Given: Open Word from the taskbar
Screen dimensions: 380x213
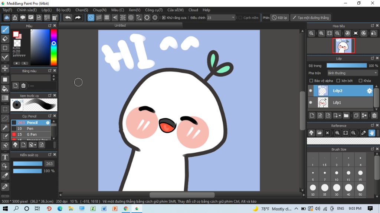Looking at the screenshot, I should (104, 209).
